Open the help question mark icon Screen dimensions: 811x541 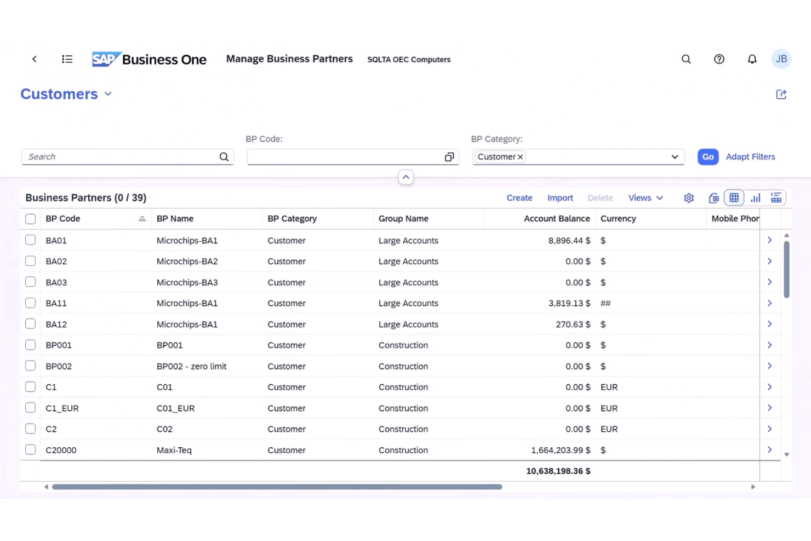pyautogui.click(x=719, y=59)
